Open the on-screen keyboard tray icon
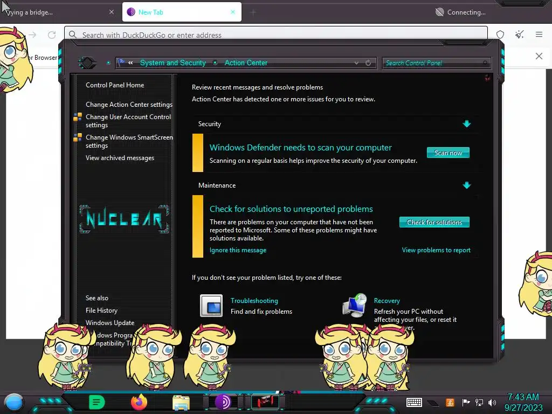552x414 pixels. click(x=414, y=402)
